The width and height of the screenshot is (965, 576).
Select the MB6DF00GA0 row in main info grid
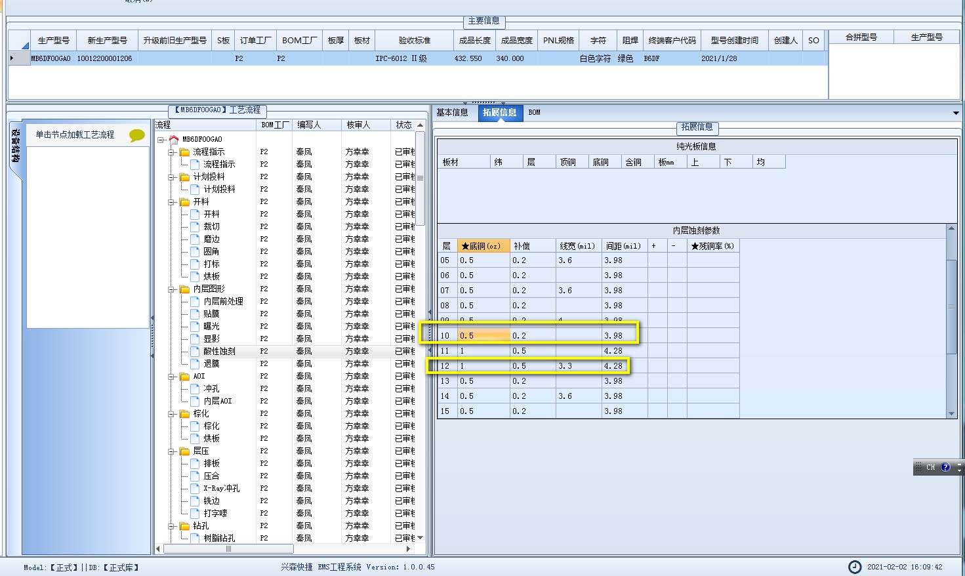(x=417, y=58)
